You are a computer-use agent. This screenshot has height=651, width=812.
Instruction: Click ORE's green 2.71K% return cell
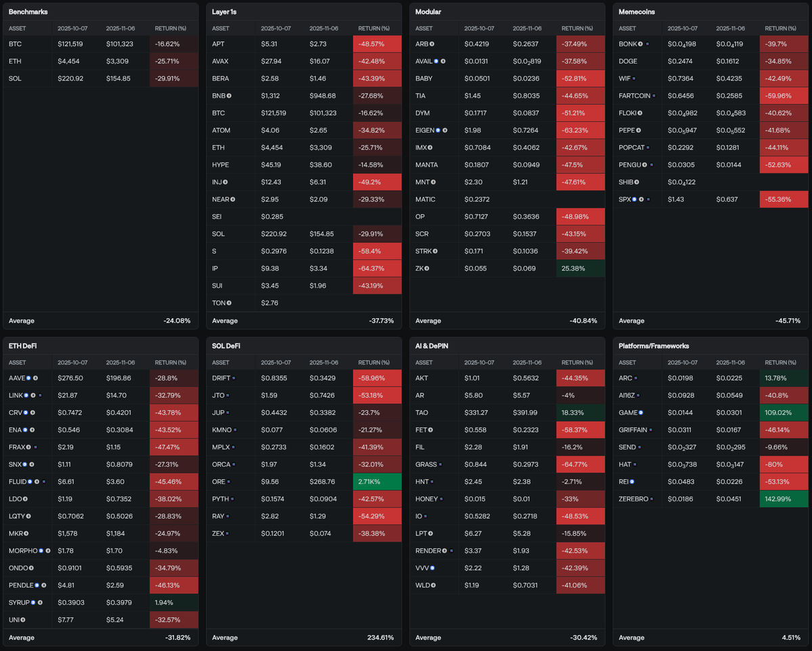point(377,481)
